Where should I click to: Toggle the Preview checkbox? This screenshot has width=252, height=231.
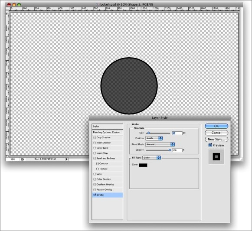[210, 145]
